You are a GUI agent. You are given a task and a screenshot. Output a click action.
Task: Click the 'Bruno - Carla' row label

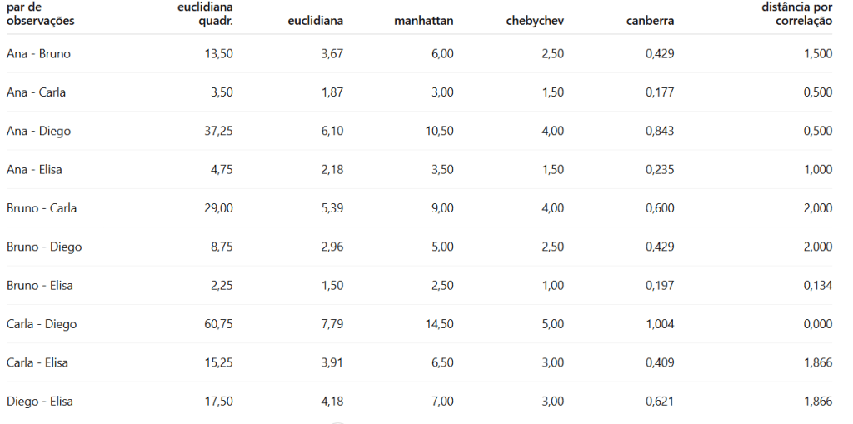coord(42,208)
